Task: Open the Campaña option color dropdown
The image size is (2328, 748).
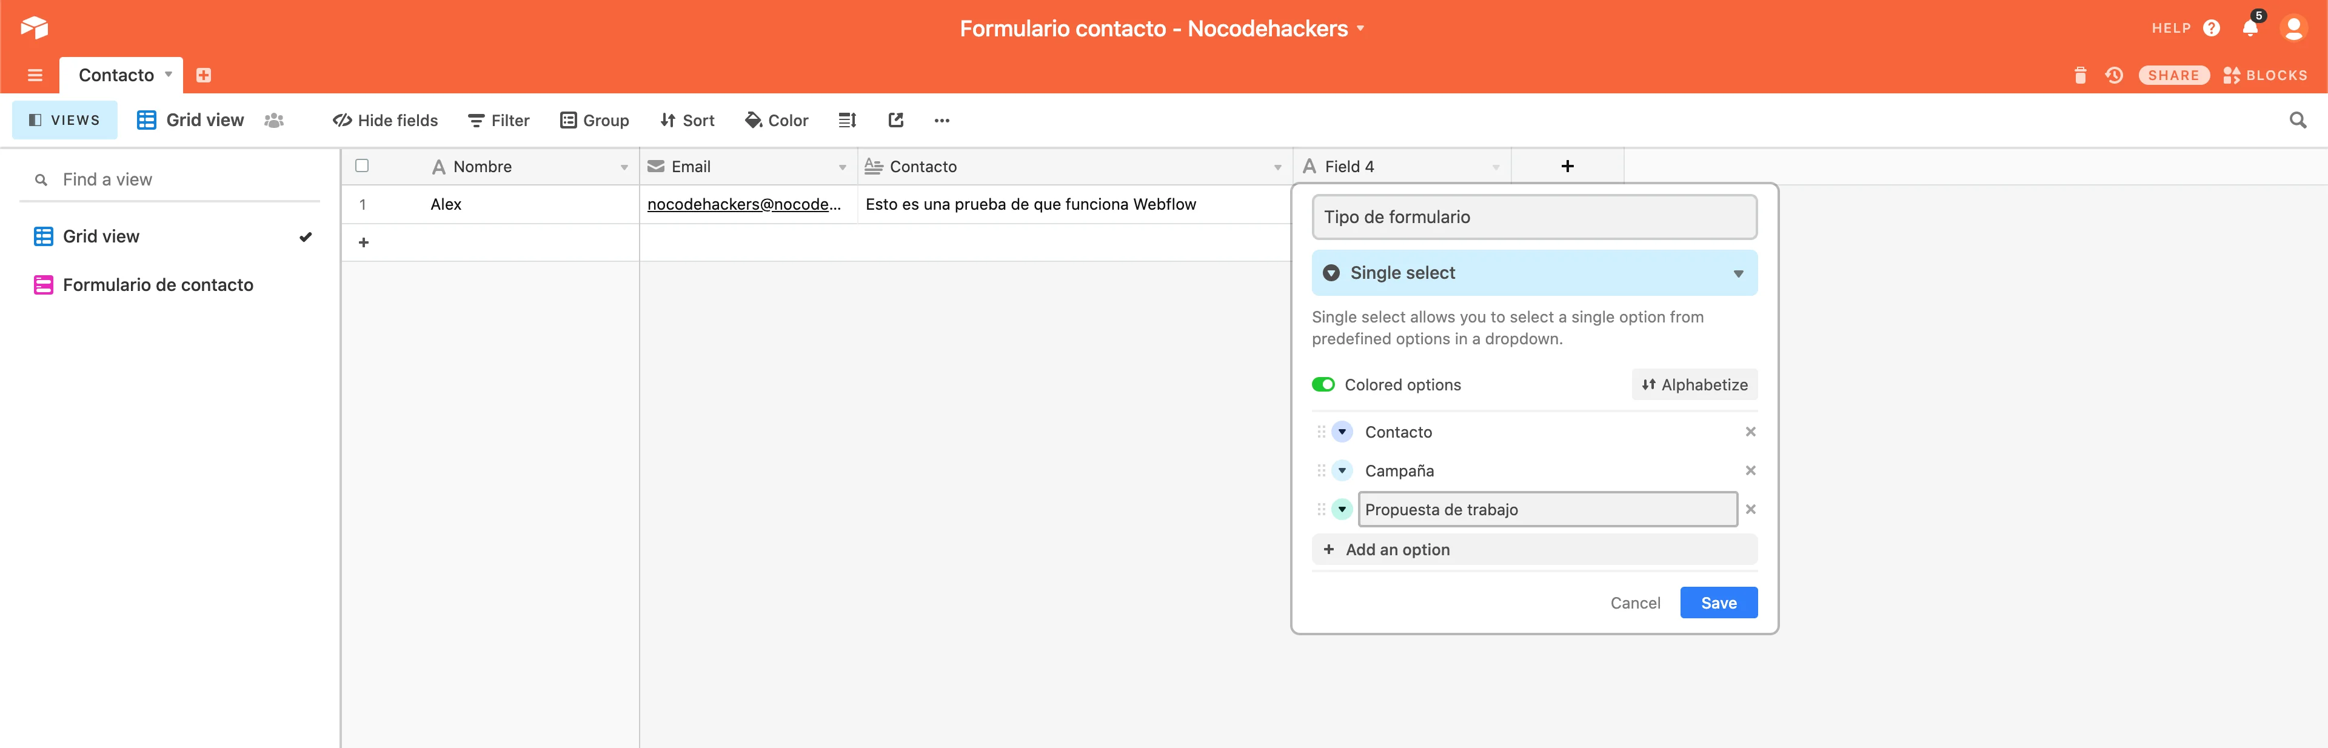Action: (1342, 470)
